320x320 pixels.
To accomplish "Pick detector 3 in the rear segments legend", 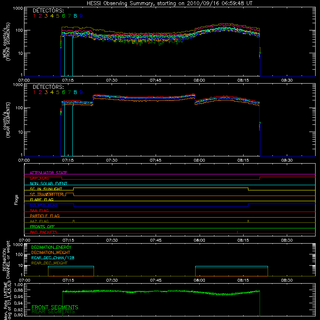I will pos(46,92).
